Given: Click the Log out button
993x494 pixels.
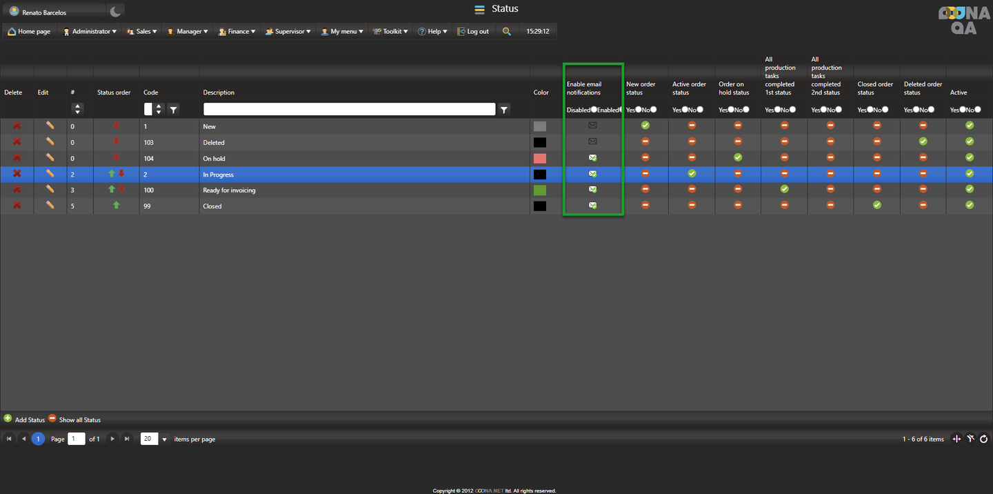Looking at the screenshot, I should pyautogui.click(x=473, y=32).
